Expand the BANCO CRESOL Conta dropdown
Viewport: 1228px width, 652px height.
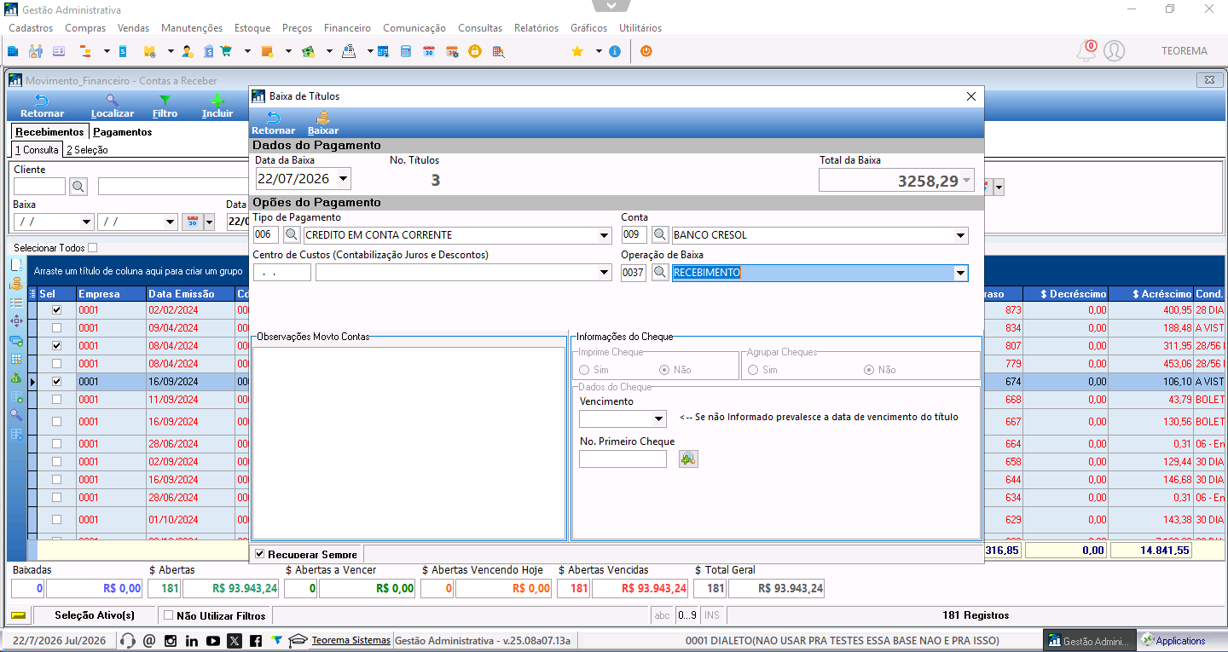click(961, 236)
